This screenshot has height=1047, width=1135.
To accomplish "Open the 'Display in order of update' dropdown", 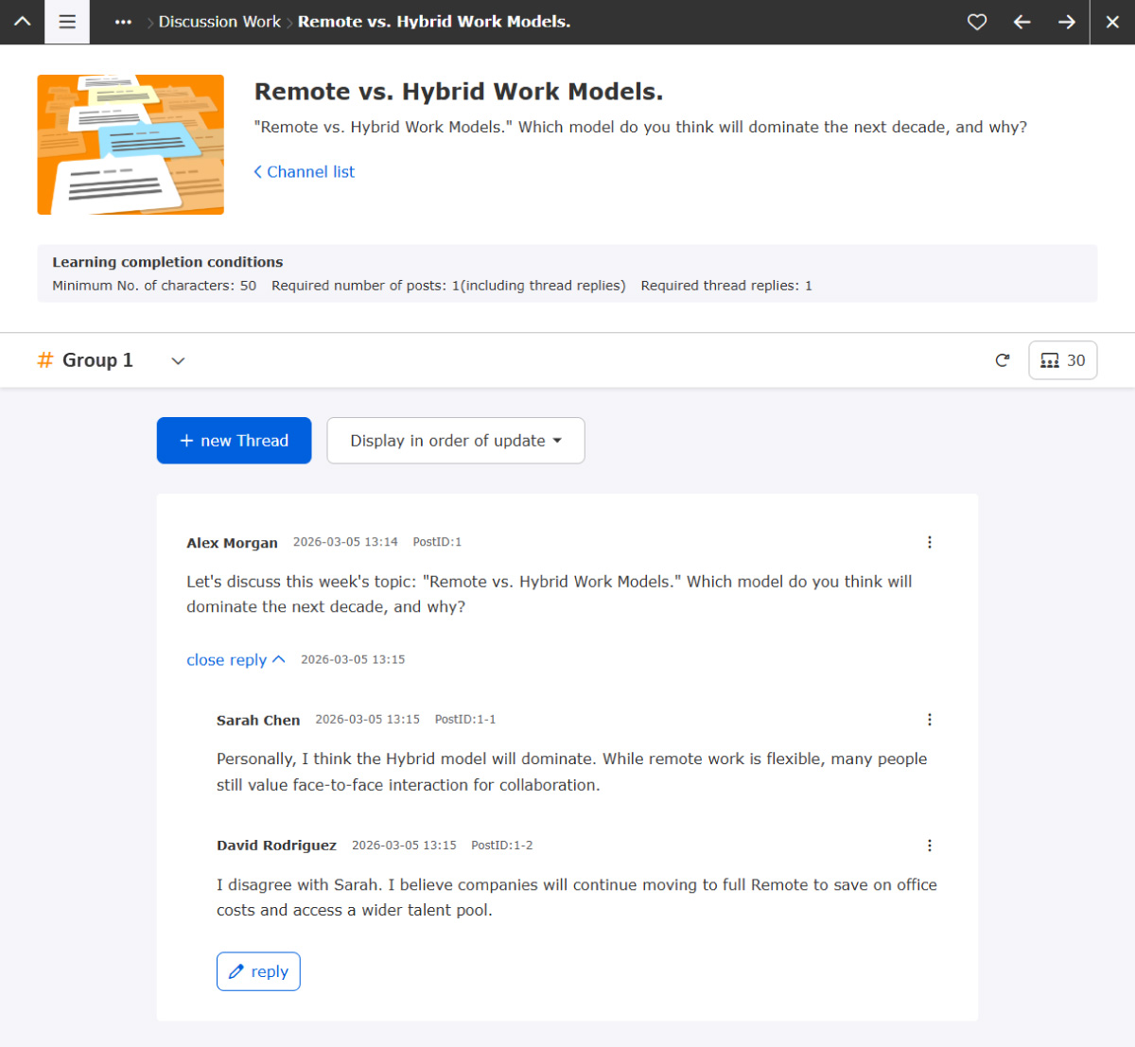I will point(456,441).
